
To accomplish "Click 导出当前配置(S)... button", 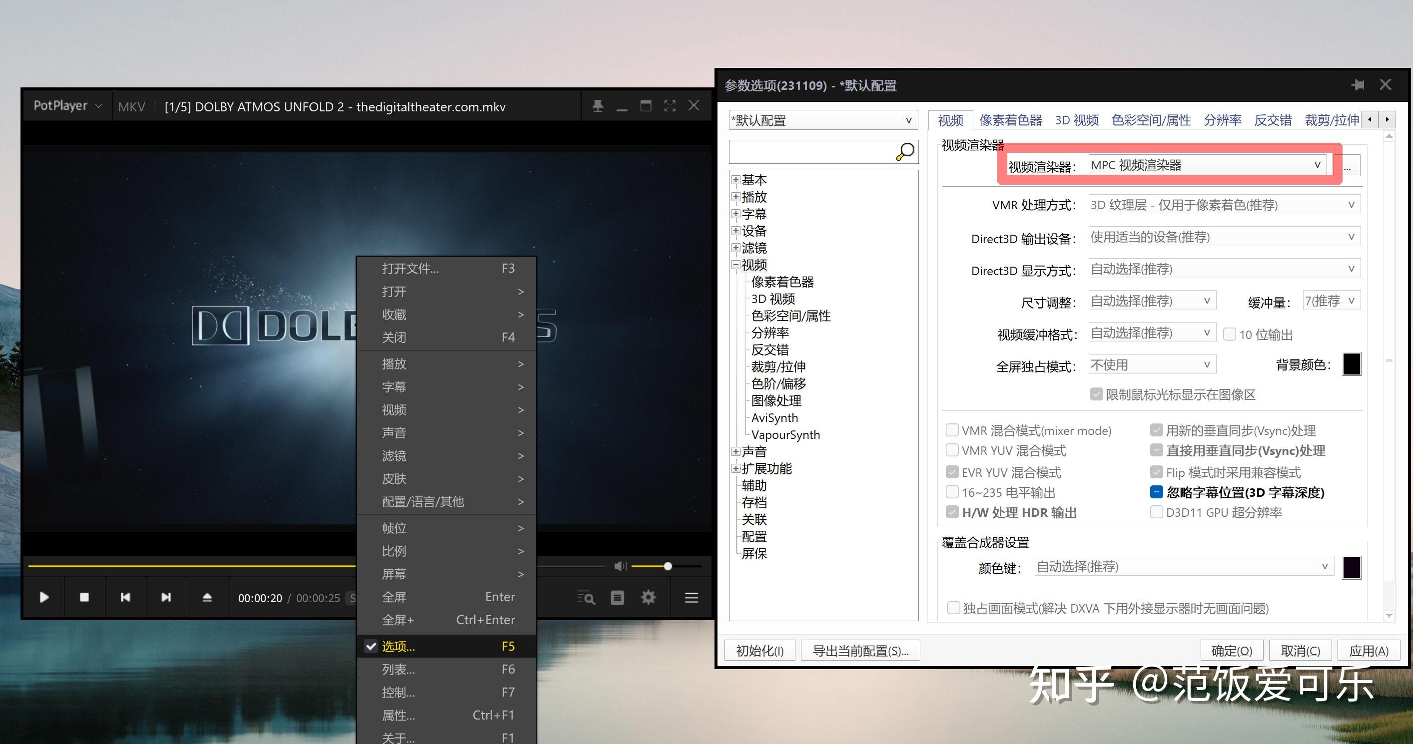I will point(860,650).
